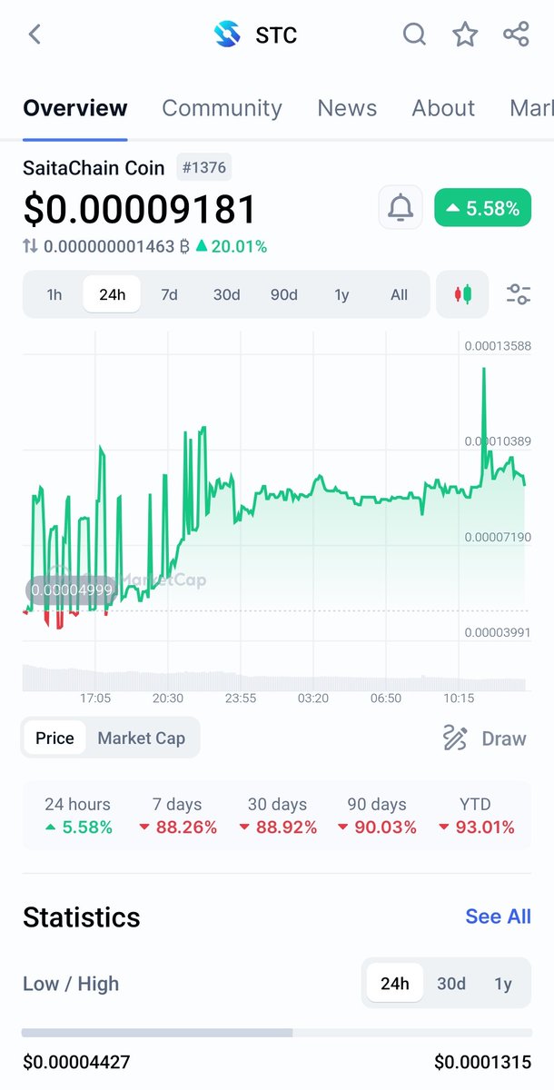Tap the 0.00007190 axis label

498,537
